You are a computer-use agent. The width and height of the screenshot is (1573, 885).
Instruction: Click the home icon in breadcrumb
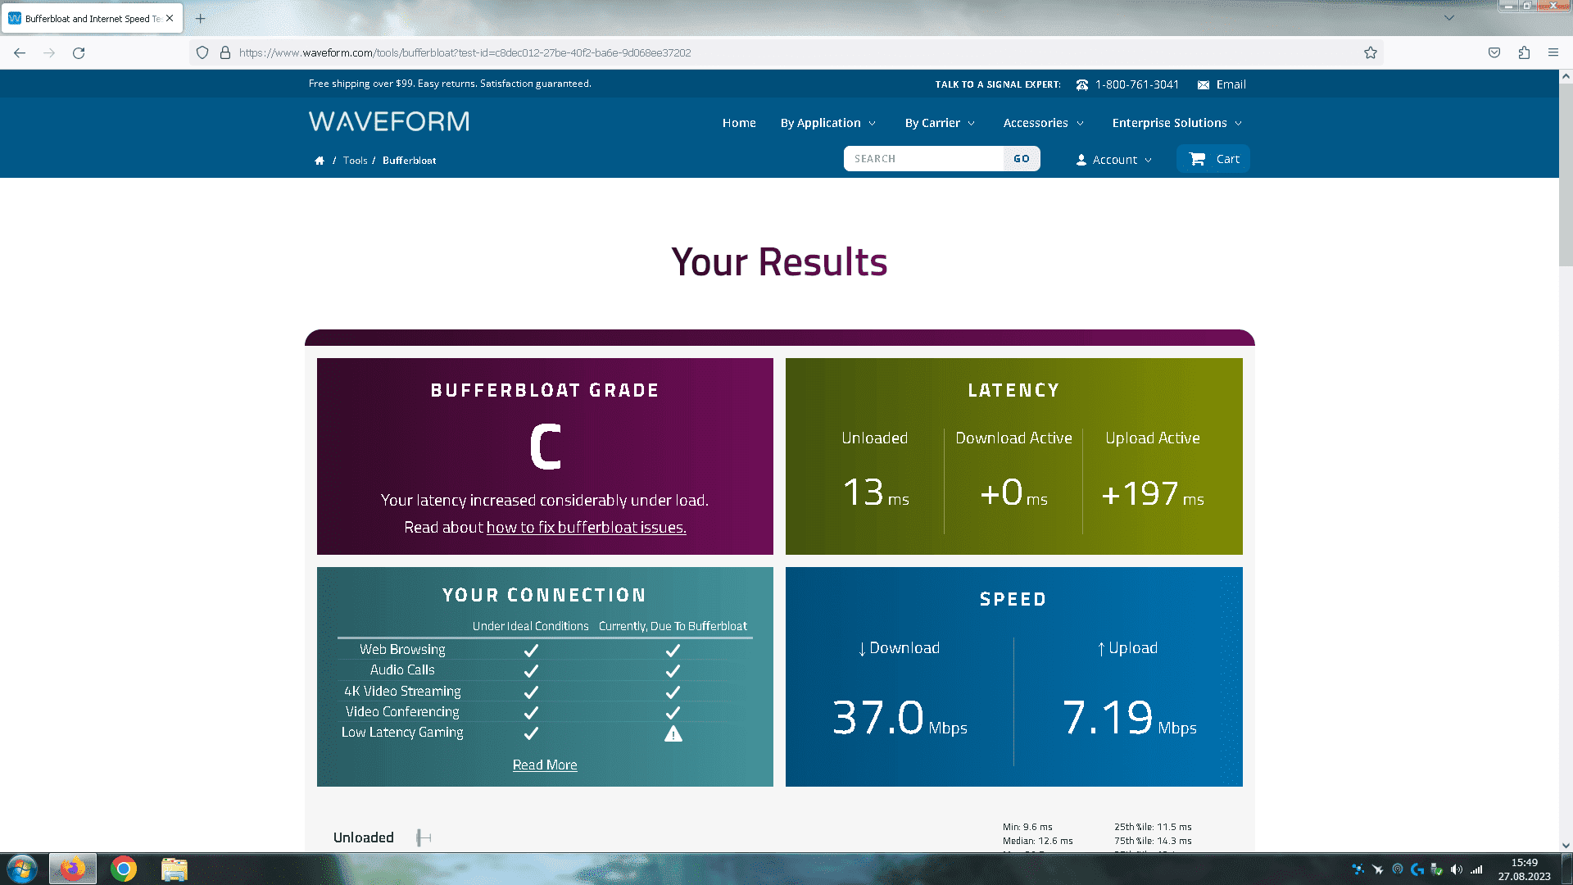click(320, 161)
